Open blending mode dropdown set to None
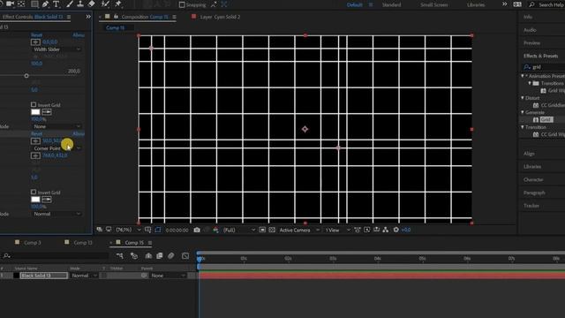 [56, 126]
